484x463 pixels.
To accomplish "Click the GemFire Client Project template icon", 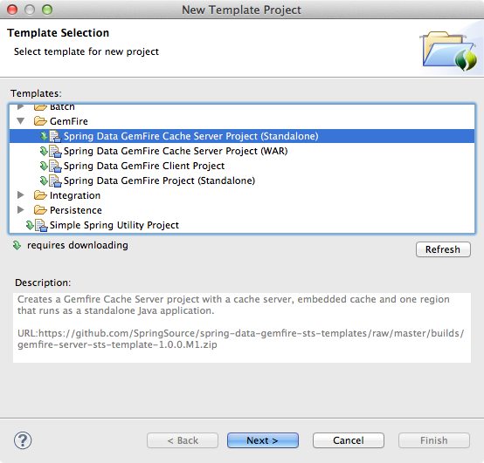I will point(51,166).
